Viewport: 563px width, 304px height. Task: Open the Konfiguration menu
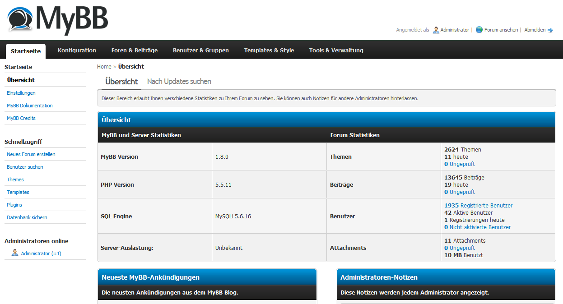click(77, 51)
